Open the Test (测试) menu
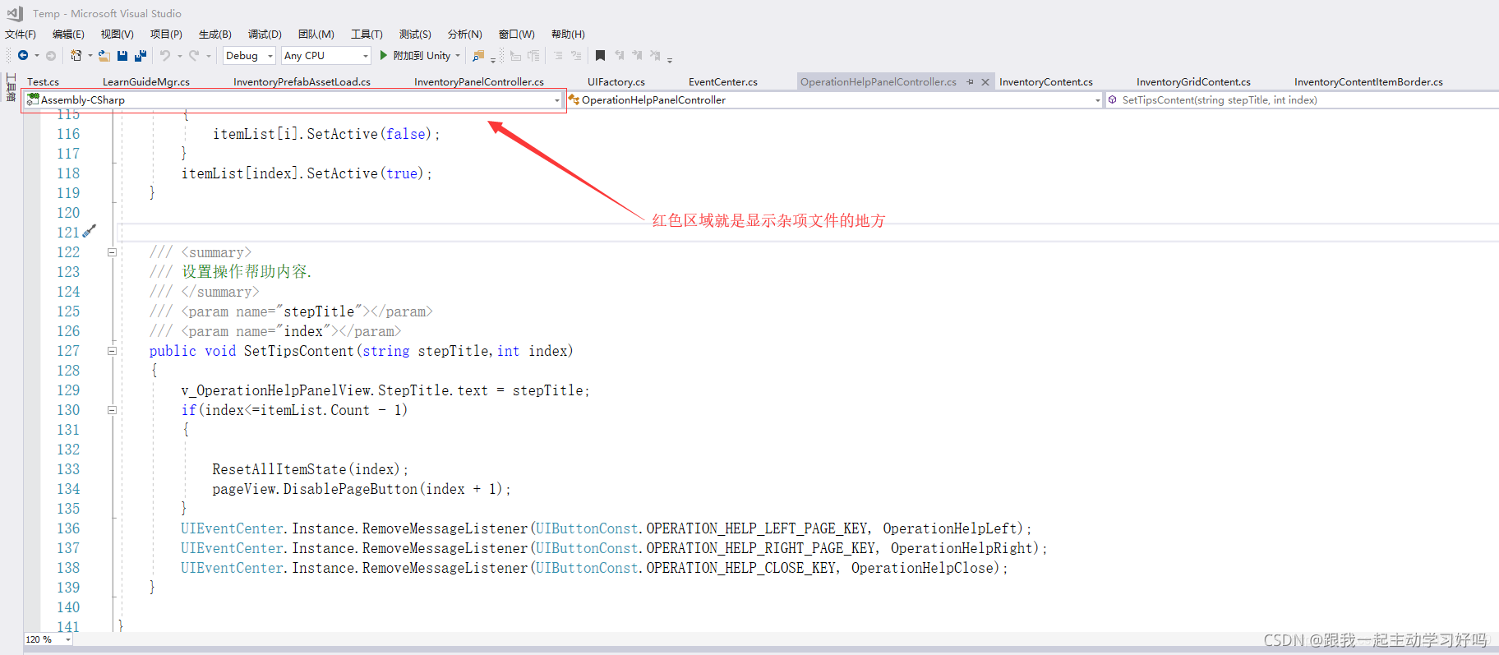This screenshot has height=655, width=1499. tap(415, 35)
